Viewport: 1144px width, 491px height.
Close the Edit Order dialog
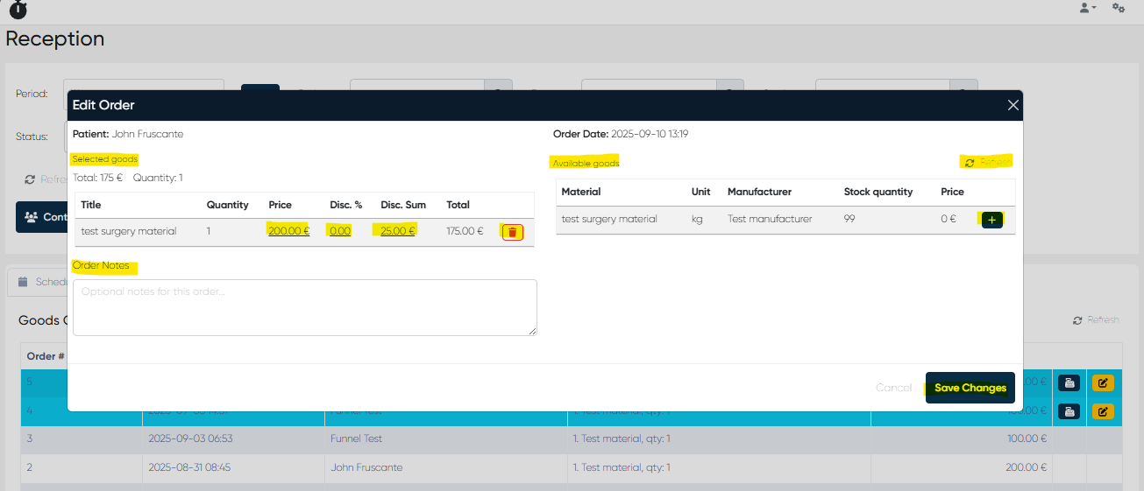[1013, 105]
